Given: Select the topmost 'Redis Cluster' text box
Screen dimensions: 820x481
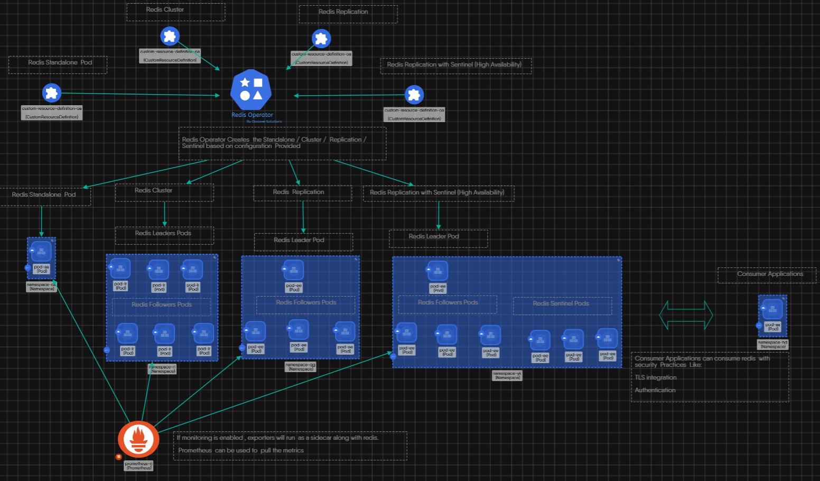Looking at the screenshot, I should click(x=176, y=12).
